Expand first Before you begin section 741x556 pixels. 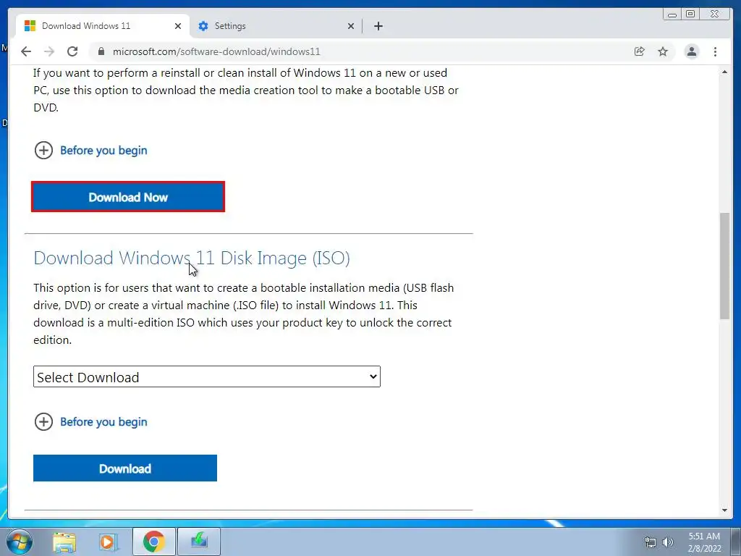(x=90, y=151)
